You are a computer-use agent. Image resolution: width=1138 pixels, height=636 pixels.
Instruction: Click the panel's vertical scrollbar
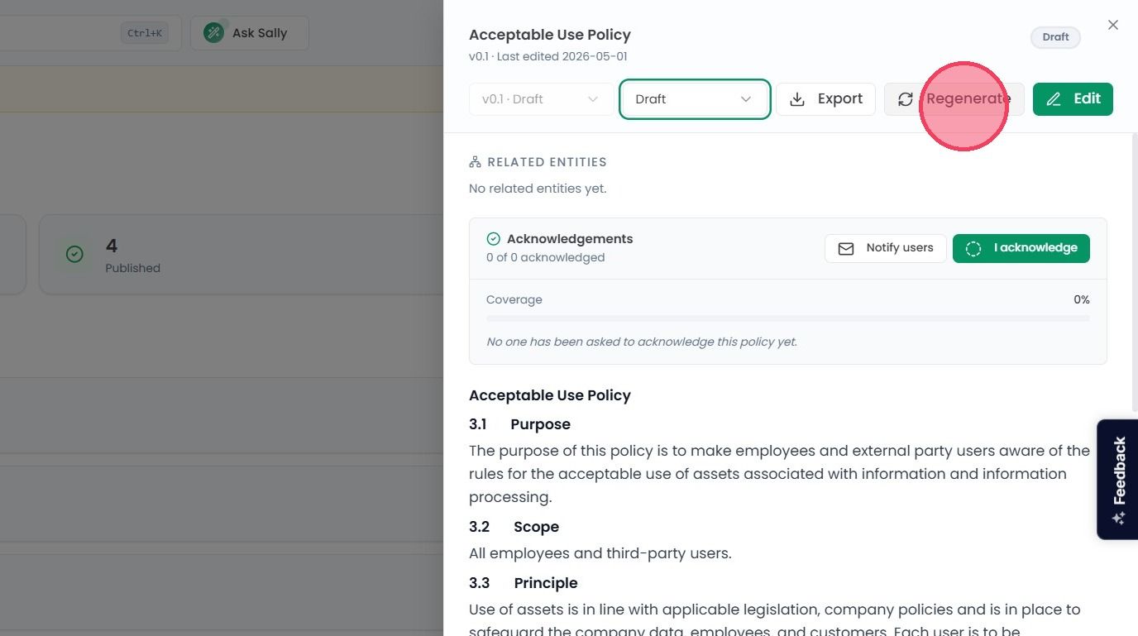tap(1134, 273)
